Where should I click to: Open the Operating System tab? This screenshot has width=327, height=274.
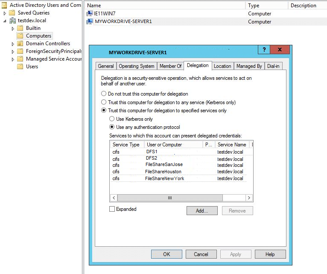pos(137,66)
